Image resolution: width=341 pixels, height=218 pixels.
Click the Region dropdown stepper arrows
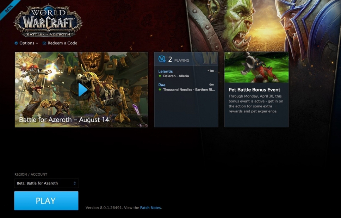click(75, 183)
